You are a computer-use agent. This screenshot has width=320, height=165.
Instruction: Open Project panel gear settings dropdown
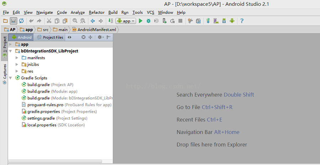[101, 37]
